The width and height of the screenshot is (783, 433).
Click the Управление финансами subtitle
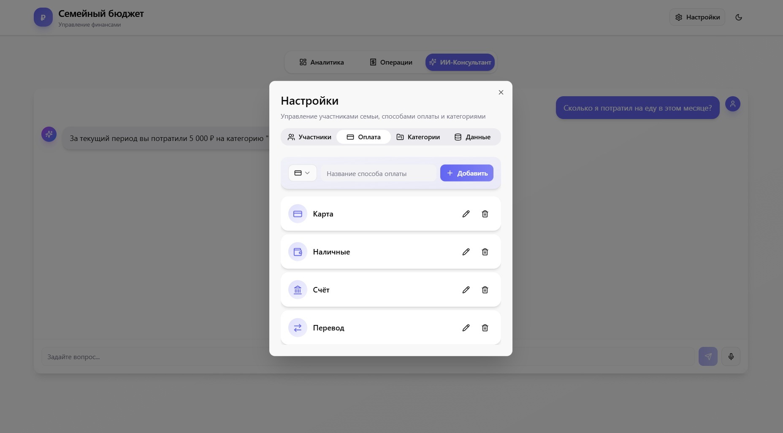click(x=89, y=25)
